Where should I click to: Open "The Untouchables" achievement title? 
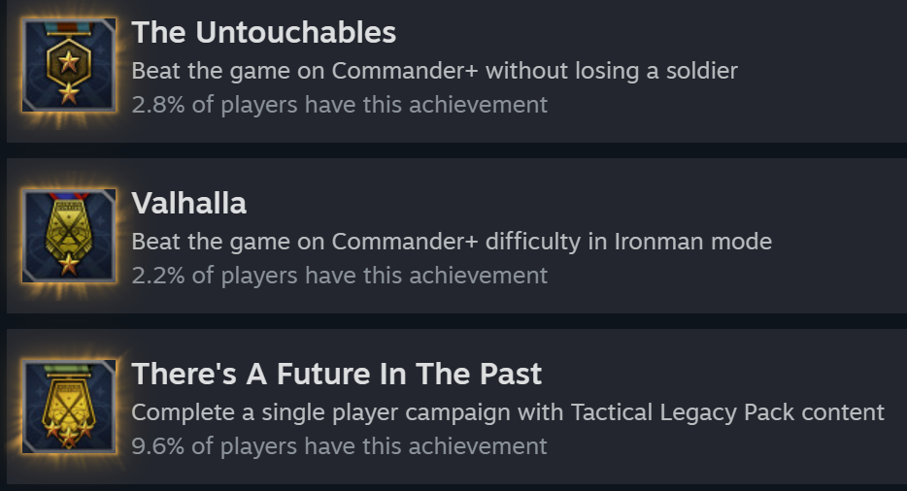(x=264, y=32)
